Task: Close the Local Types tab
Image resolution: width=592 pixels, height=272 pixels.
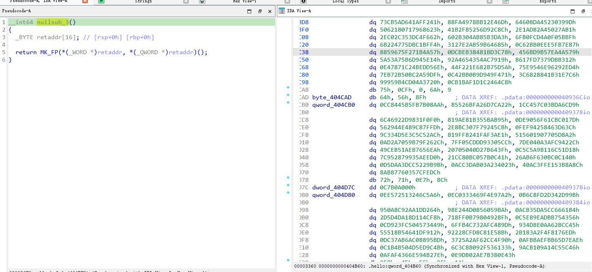Action: [388, 2]
